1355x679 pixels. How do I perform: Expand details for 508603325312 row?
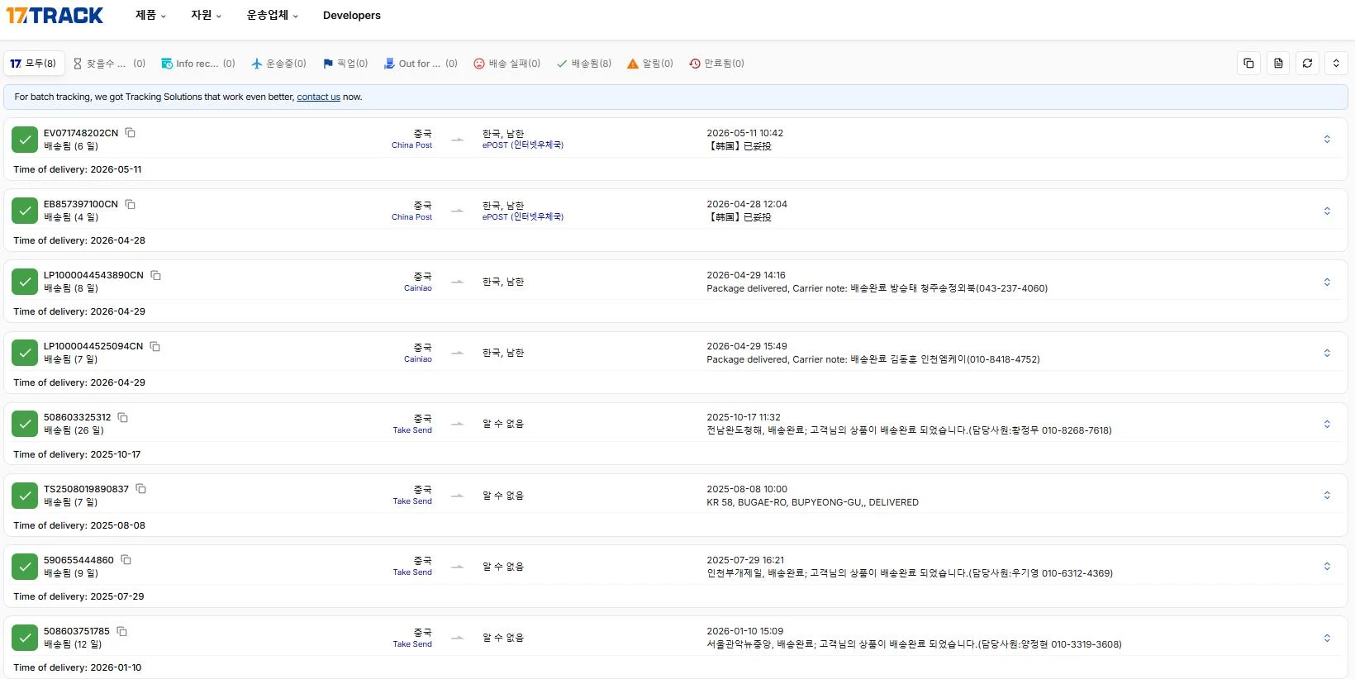click(1327, 424)
